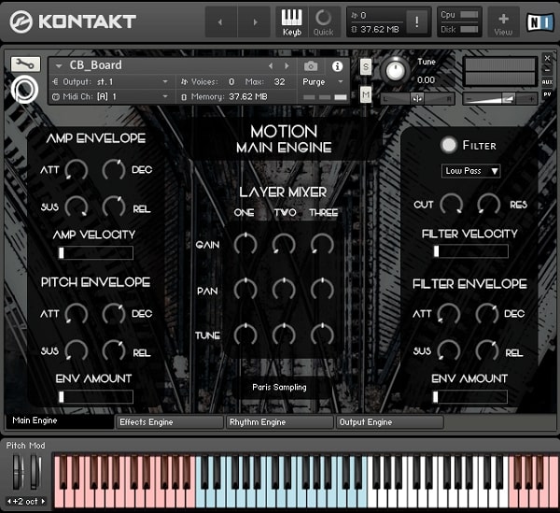The width and height of the screenshot is (560, 513).
Task: Adjust the Amp Velocity slider
Action: point(96,252)
